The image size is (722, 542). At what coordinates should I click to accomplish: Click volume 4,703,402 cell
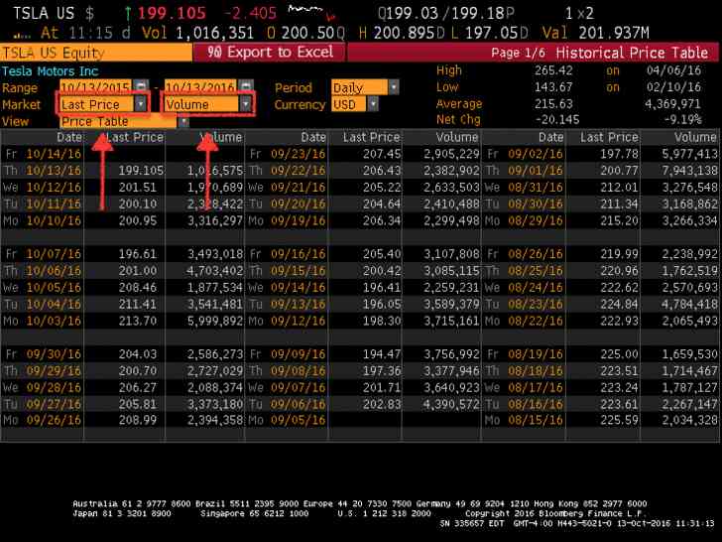coord(214,271)
